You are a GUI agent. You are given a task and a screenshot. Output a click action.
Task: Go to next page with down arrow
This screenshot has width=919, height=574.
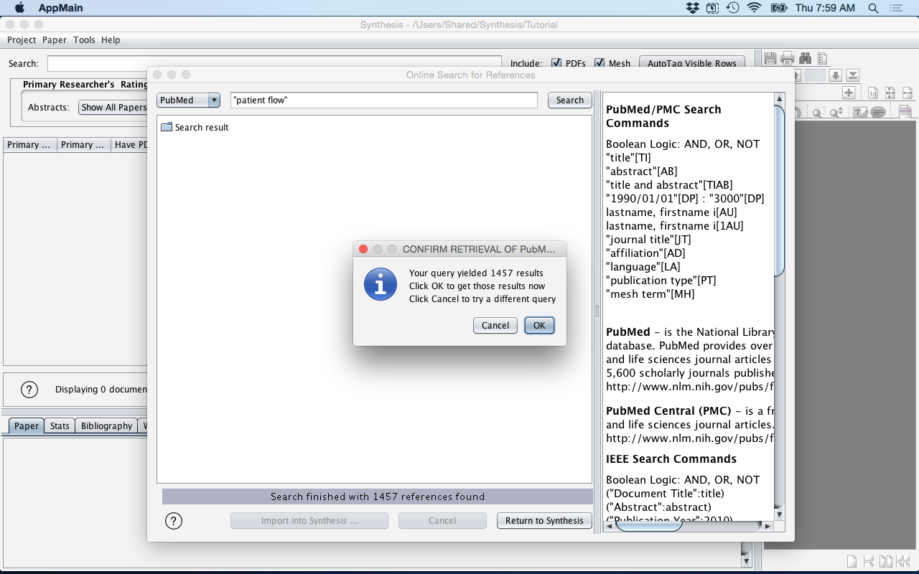(x=836, y=75)
